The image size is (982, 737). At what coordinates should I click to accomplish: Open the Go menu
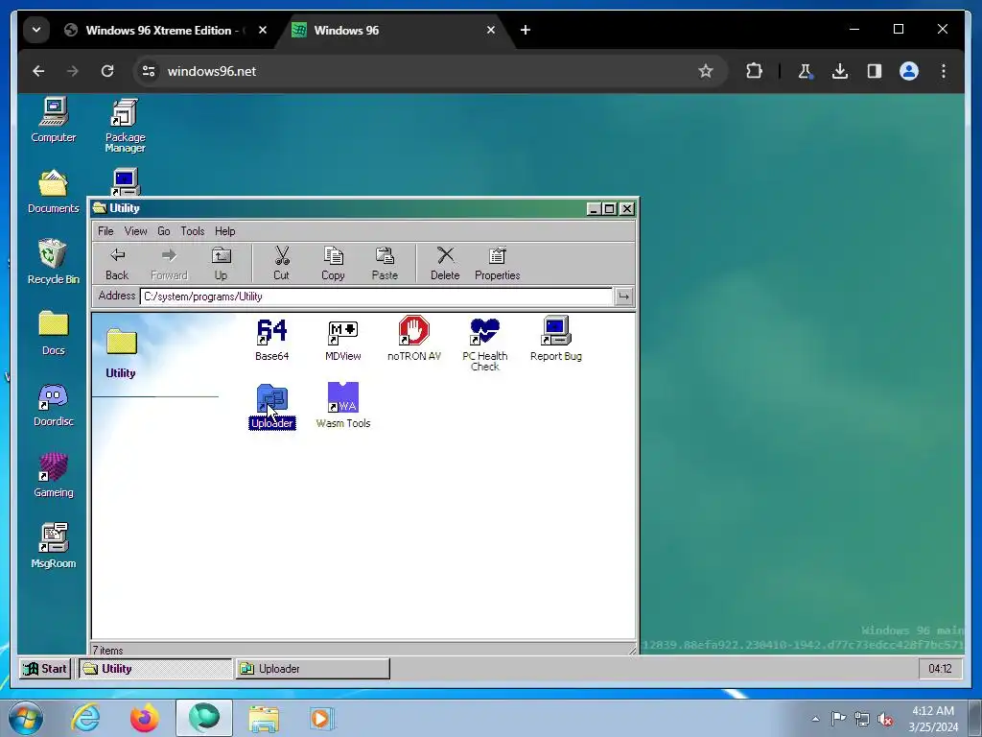tap(163, 231)
